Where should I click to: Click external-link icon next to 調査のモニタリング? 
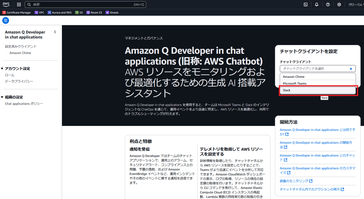coord(311,181)
